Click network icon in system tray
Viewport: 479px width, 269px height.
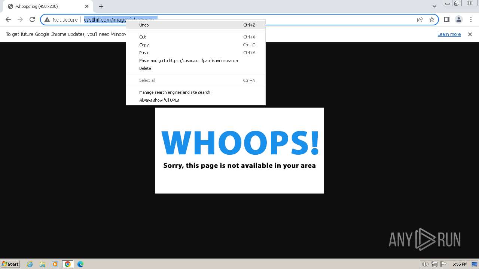[434, 264]
